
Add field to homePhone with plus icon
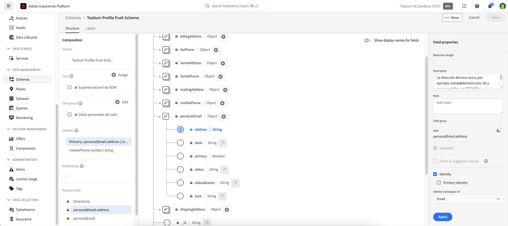(220, 76)
